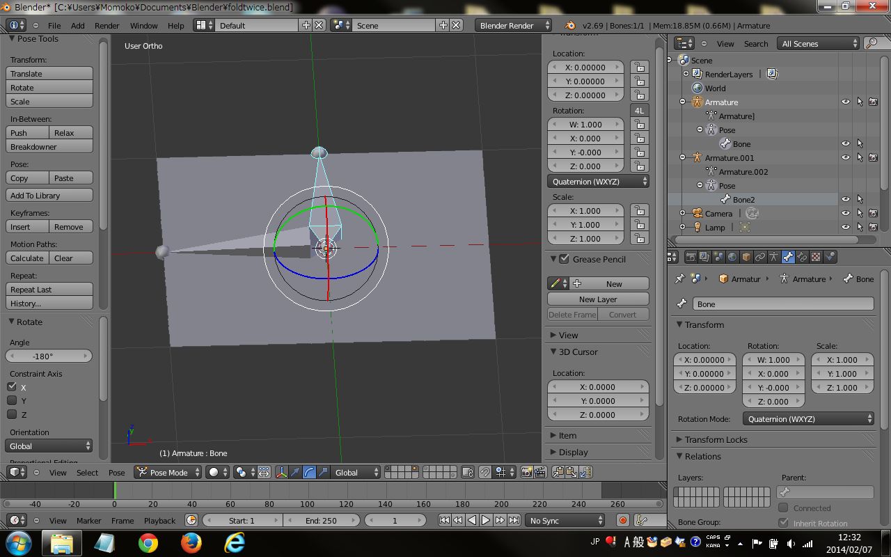Click the Add To Library button

49,195
